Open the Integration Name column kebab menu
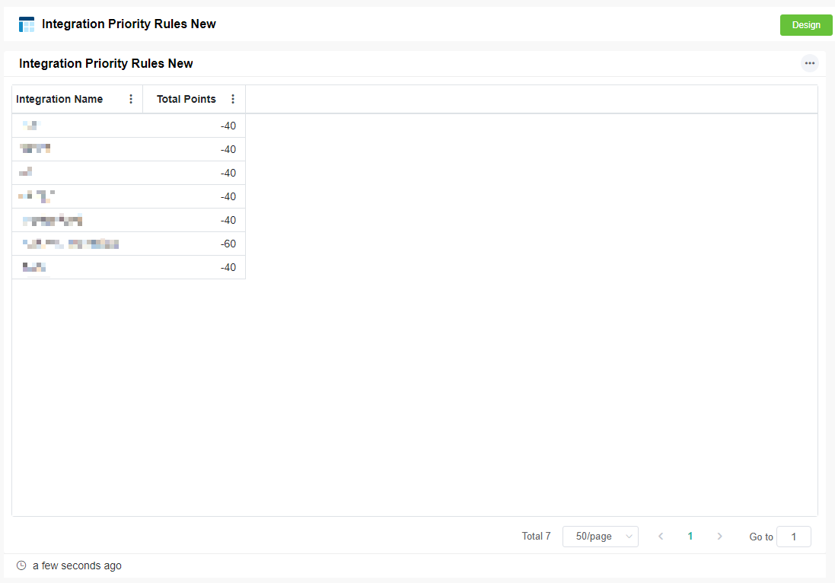The width and height of the screenshot is (835, 583). coord(131,99)
